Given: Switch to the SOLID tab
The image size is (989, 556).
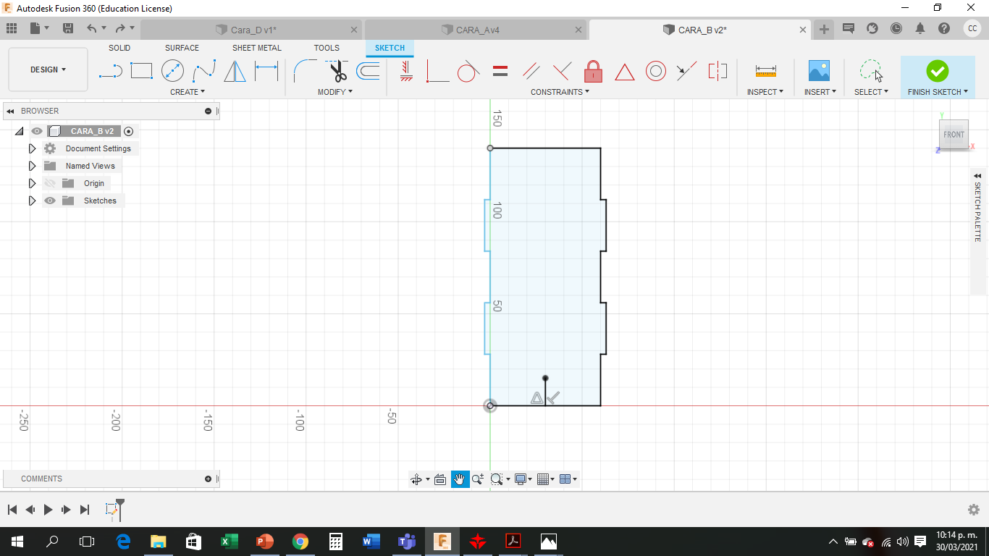Looking at the screenshot, I should tap(119, 48).
